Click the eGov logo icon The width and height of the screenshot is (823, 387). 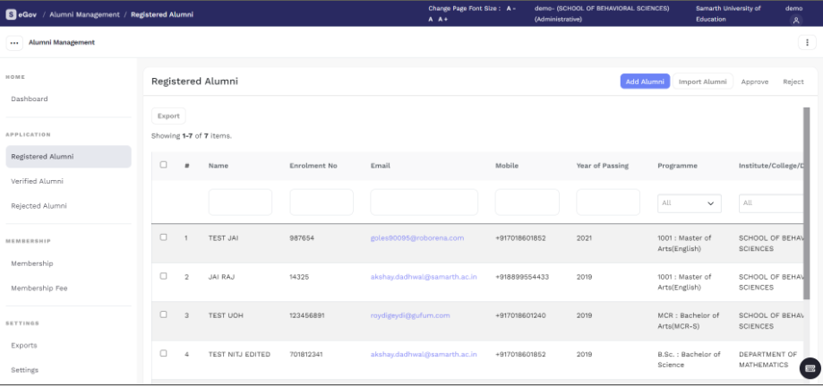[11, 14]
